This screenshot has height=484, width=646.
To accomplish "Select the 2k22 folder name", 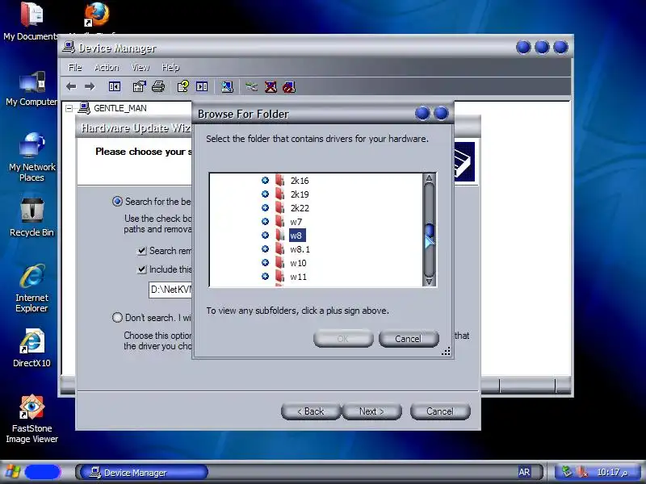I will (300, 208).
